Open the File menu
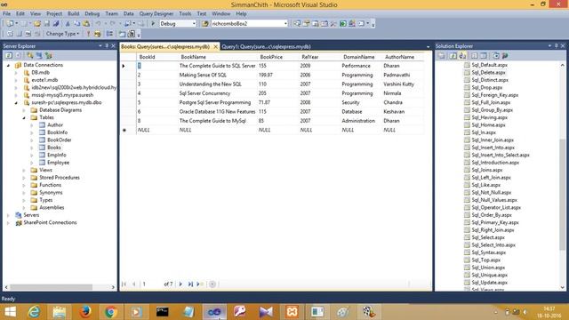The image size is (569, 320). (6, 13)
